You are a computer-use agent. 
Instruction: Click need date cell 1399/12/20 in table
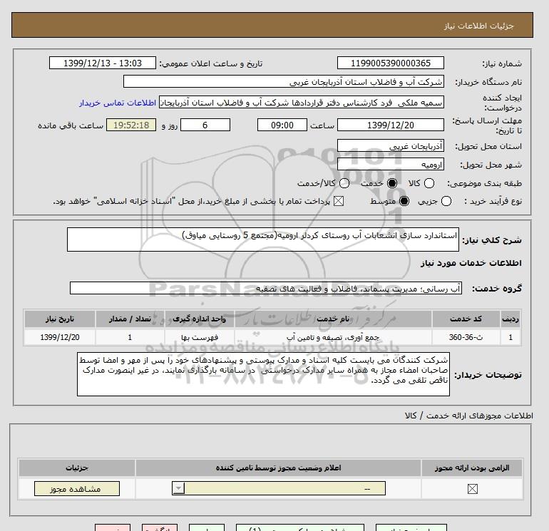(x=60, y=337)
